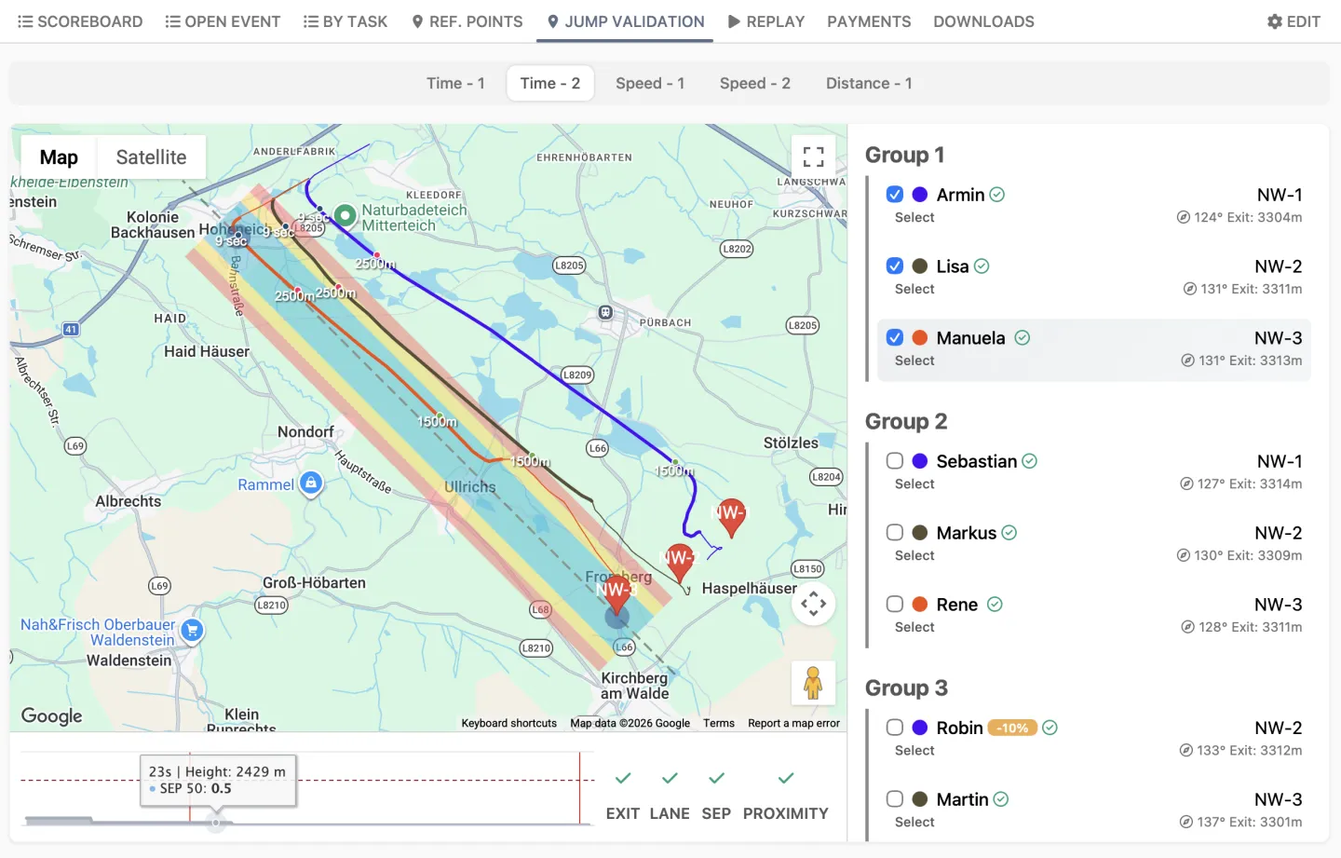Open the Report a map error link

point(793,723)
